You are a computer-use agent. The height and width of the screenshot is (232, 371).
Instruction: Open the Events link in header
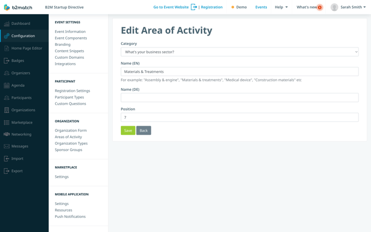tap(261, 7)
